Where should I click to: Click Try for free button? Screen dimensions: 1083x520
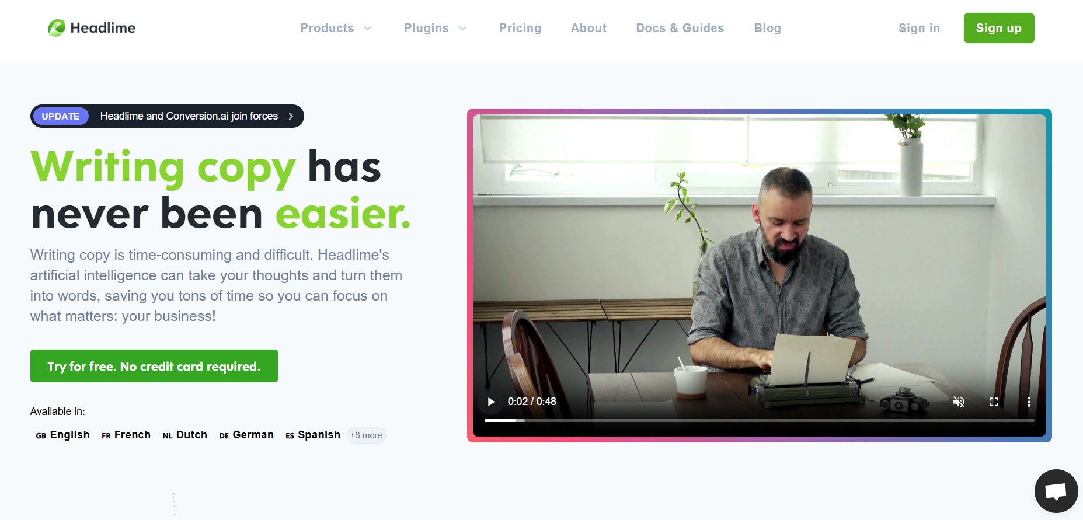[154, 366]
